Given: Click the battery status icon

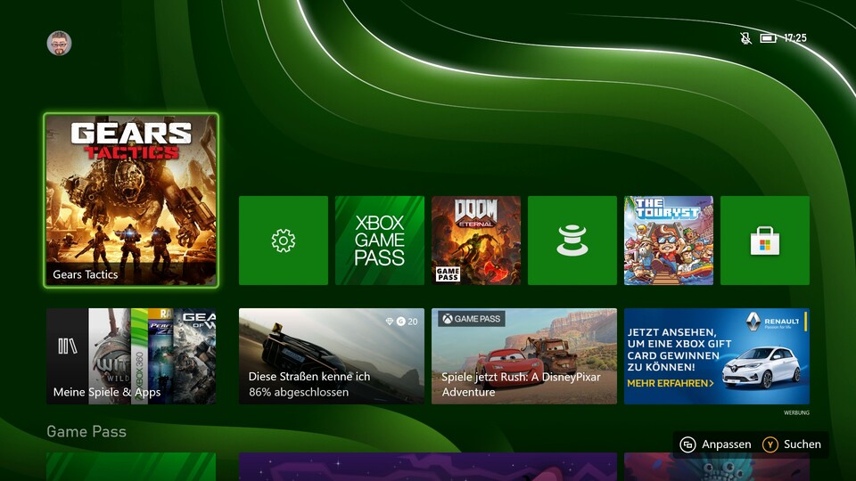Looking at the screenshot, I should point(768,38).
